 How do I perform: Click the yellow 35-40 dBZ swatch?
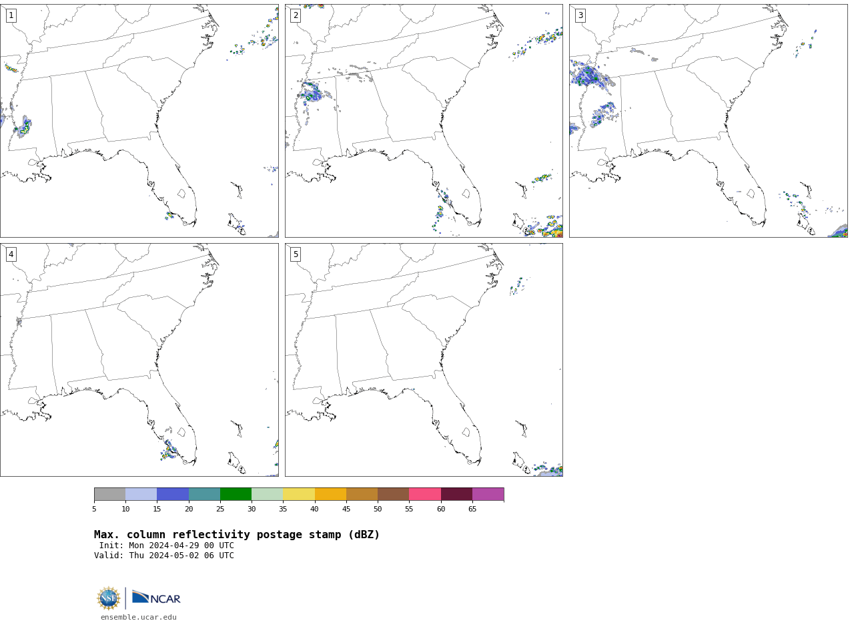[x=299, y=494]
